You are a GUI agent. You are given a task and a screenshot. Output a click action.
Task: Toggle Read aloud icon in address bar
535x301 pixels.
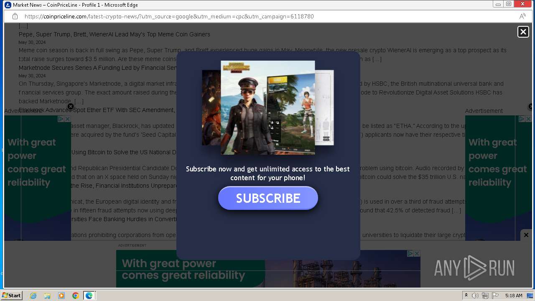pyautogui.click(x=522, y=16)
